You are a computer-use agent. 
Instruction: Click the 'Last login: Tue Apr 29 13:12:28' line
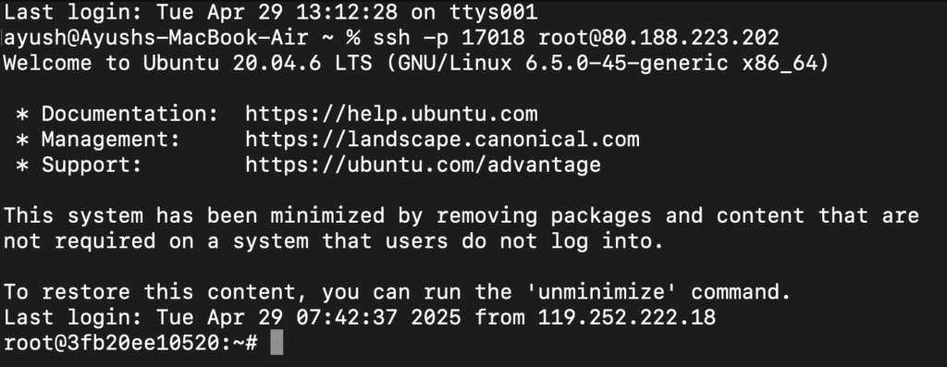point(271,13)
